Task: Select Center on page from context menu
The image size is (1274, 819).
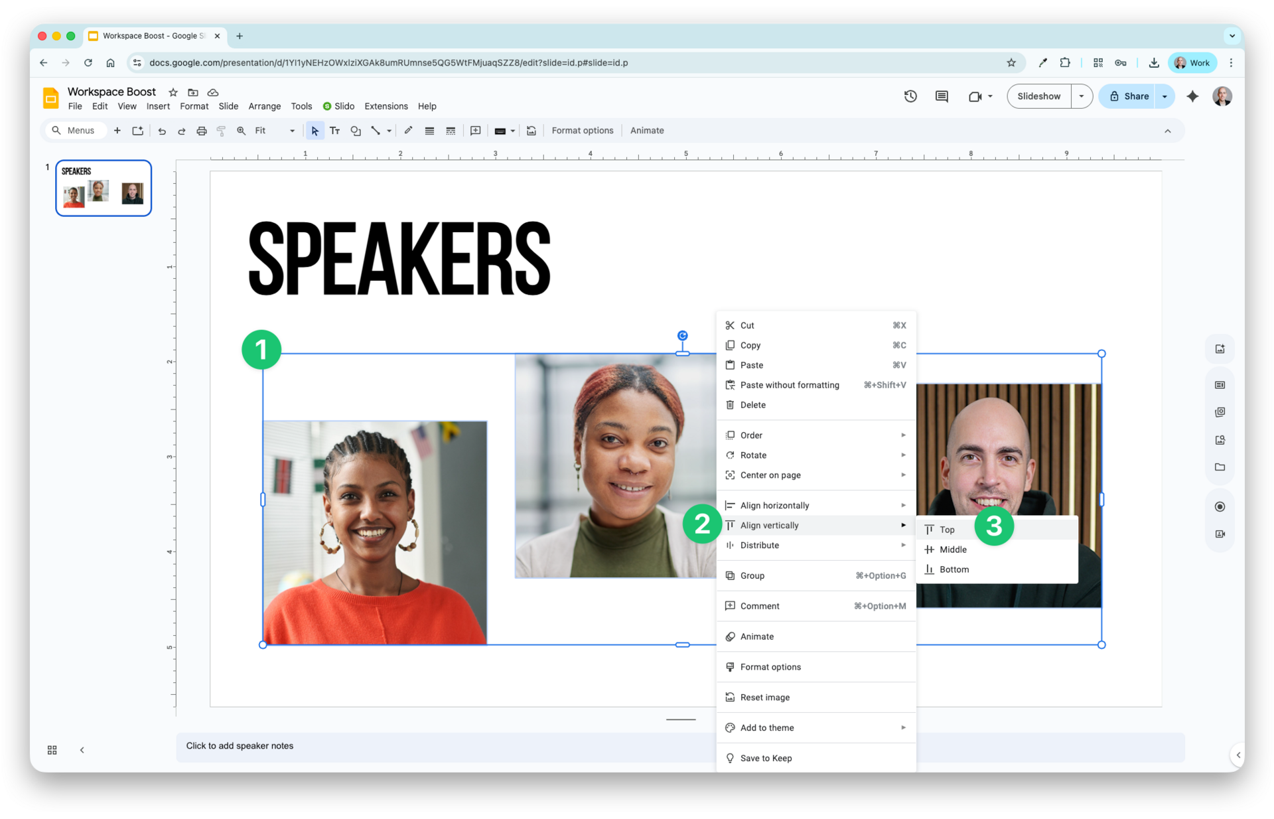Action: pos(770,475)
